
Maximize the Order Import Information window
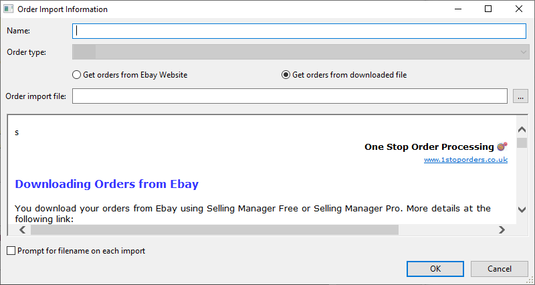point(488,9)
